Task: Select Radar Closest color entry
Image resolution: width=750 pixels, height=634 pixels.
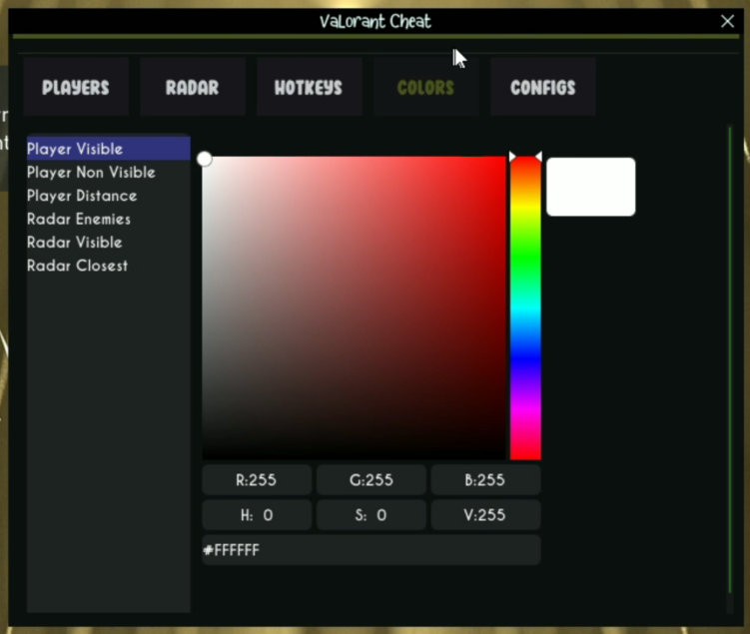Action: click(x=109, y=266)
